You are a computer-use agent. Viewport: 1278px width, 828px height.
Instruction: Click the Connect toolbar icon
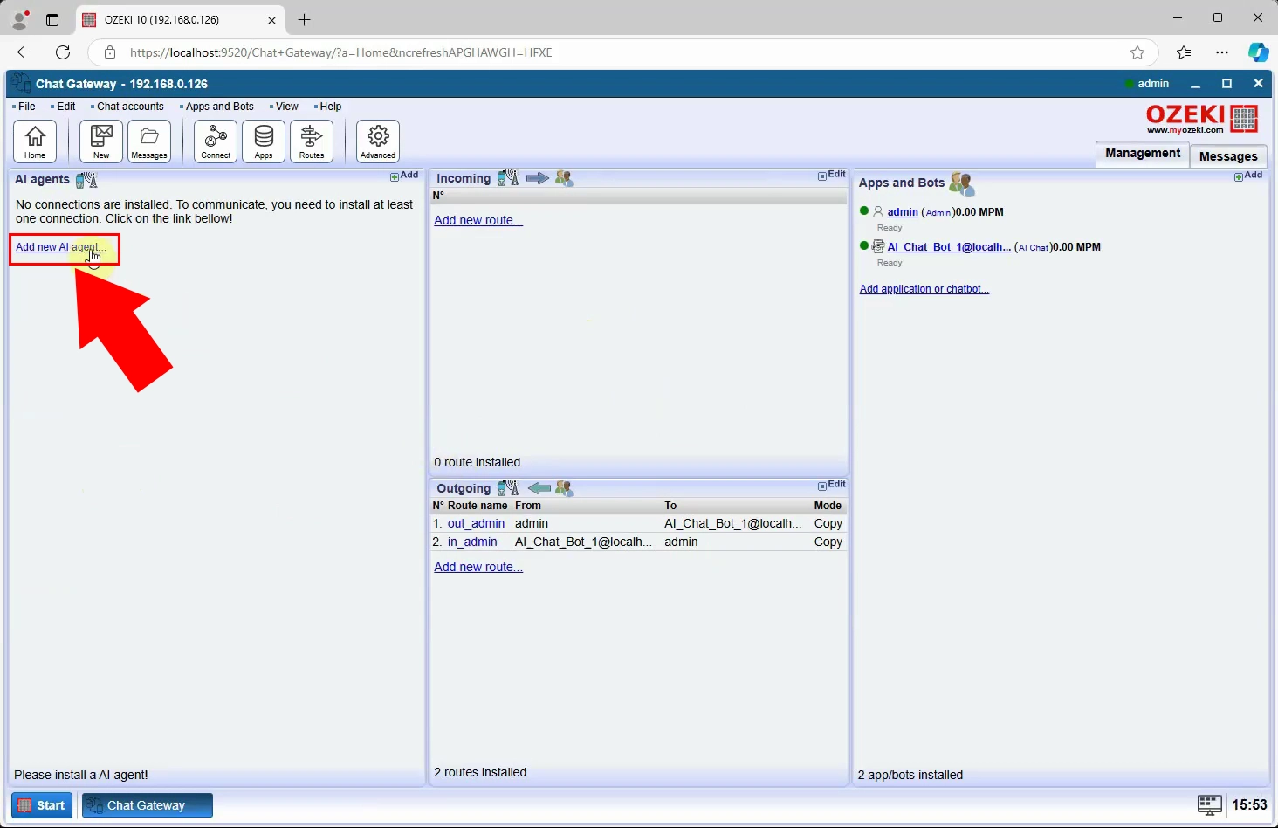216,141
